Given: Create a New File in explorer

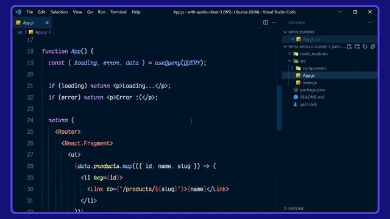Looking at the screenshot, I should (x=349, y=46).
